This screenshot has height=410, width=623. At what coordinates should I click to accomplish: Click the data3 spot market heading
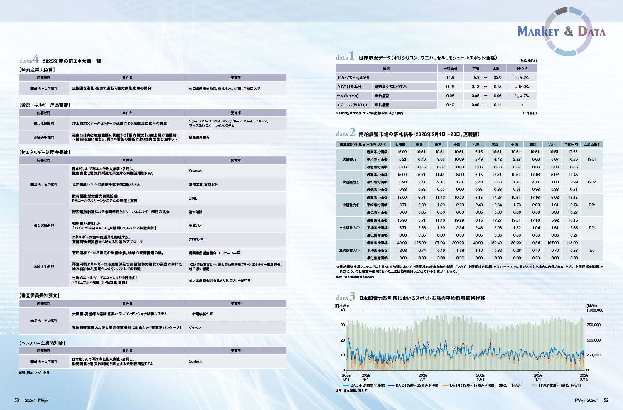coord(422,298)
